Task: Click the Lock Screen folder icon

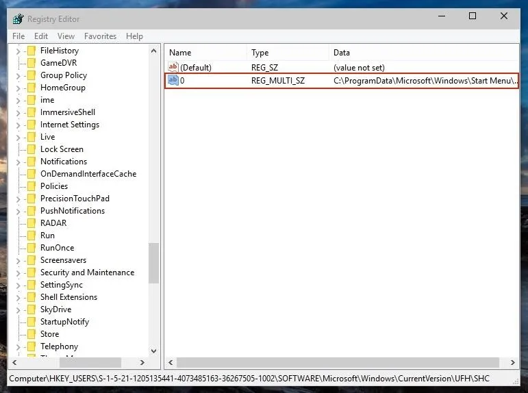Action: [x=32, y=149]
